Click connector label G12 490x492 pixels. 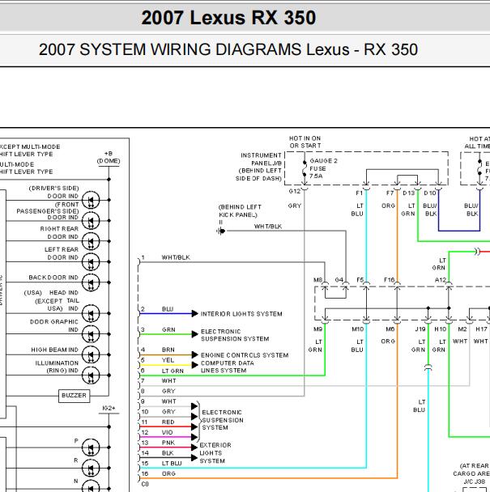(x=295, y=191)
